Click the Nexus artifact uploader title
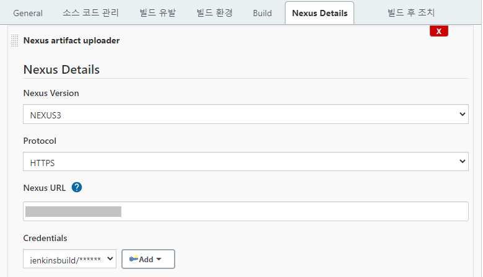 71,40
